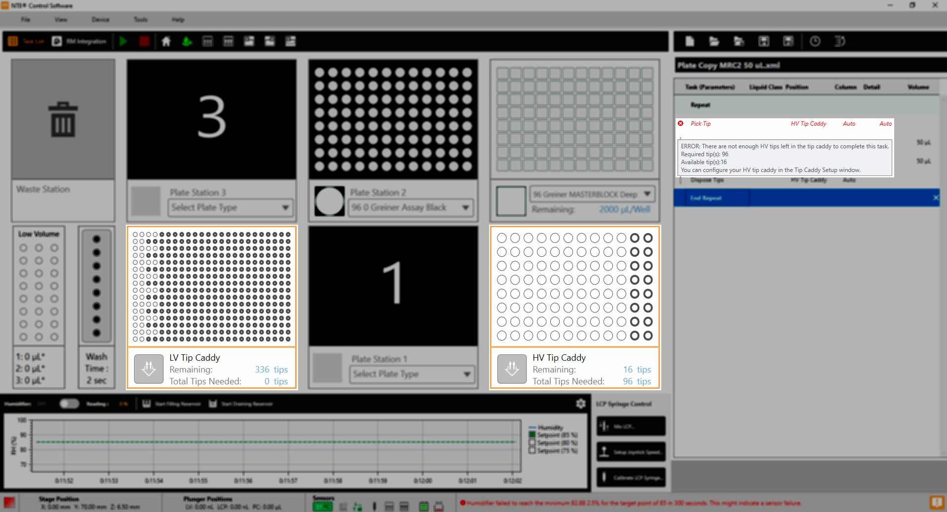
Task: Click the HV Tip Caddy refill icon
Action: (512, 369)
